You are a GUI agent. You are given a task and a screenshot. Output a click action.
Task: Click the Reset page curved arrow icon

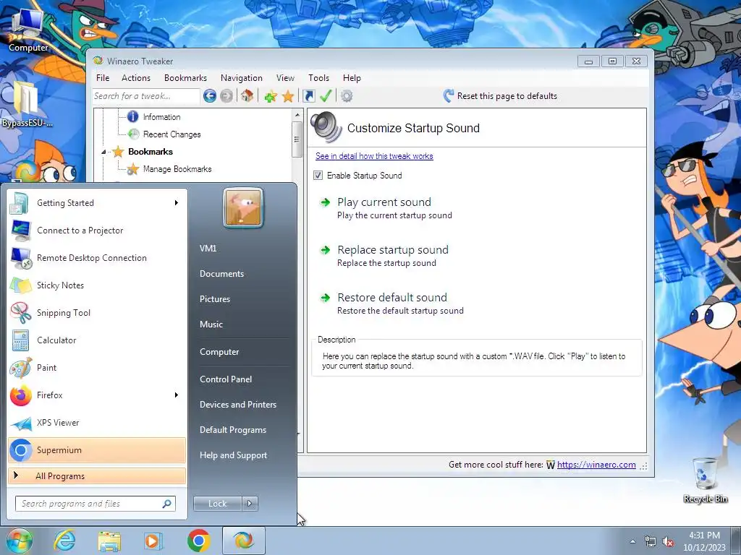coord(449,96)
